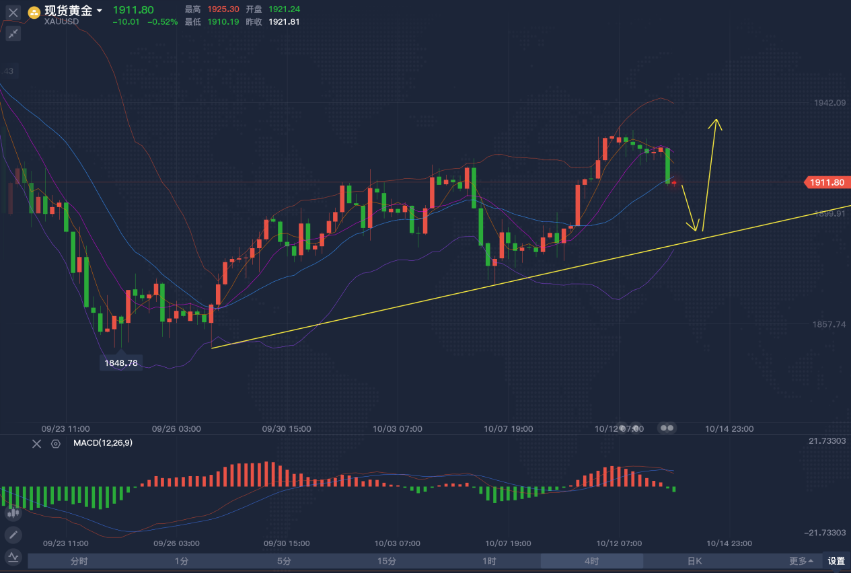Remove the MACD indicator panel
Image resolution: width=851 pixels, height=573 pixels.
(x=37, y=444)
